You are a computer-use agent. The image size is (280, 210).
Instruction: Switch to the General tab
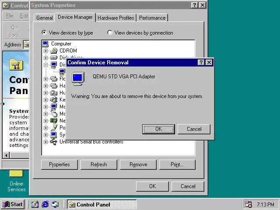(x=44, y=18)
